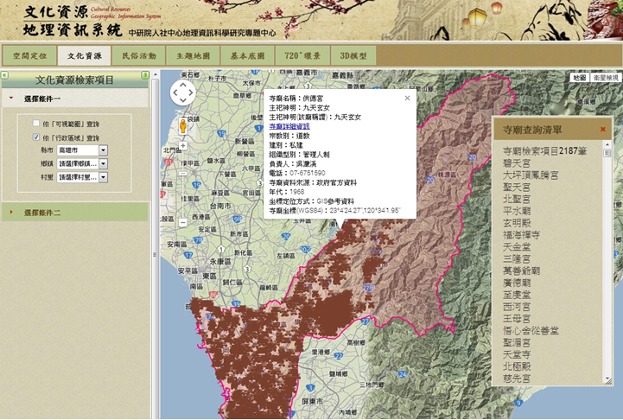Screen dimensions: 623x420
Task: Switch to the 民俗活動 tab
Action: click(x=139, y=55)
